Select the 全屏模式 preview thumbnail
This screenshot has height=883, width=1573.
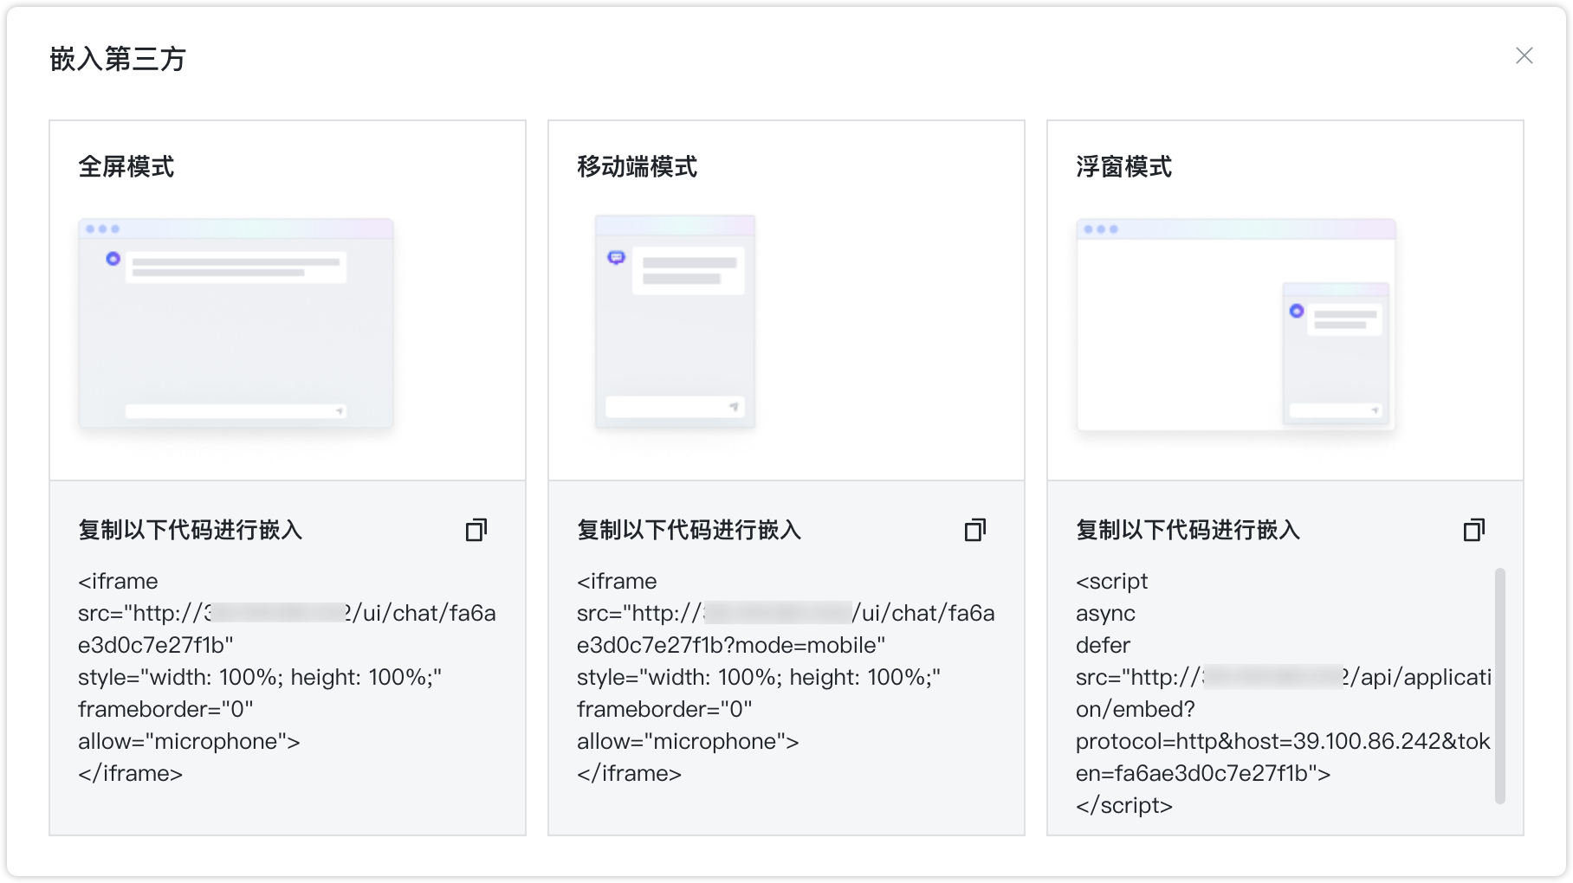[235, 323]
